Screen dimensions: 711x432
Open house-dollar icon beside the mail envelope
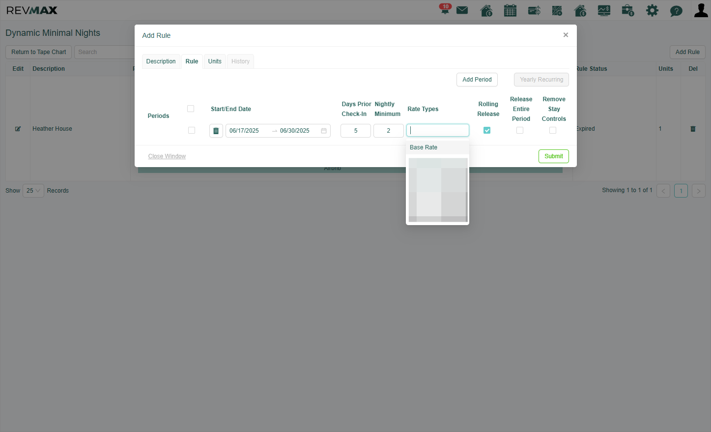(486, 10)
